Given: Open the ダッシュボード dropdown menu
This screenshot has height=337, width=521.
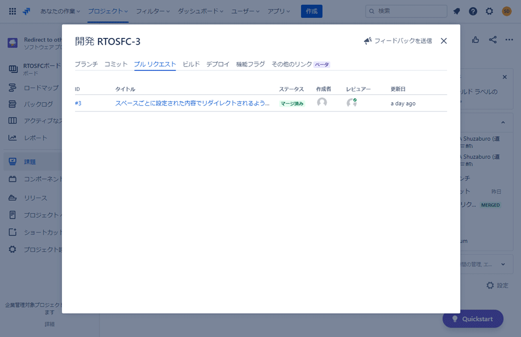Looking at the screenshot, I should [201, 11].
